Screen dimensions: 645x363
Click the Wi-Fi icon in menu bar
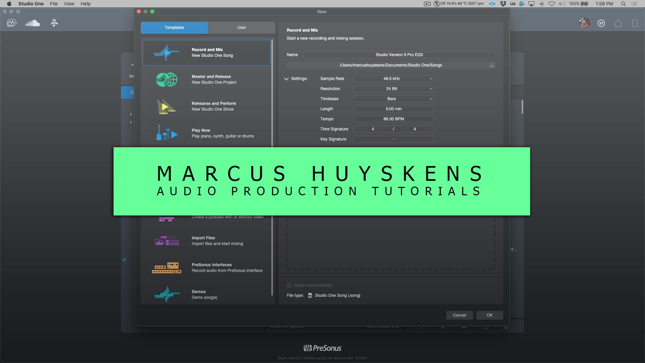click(552, 4)
